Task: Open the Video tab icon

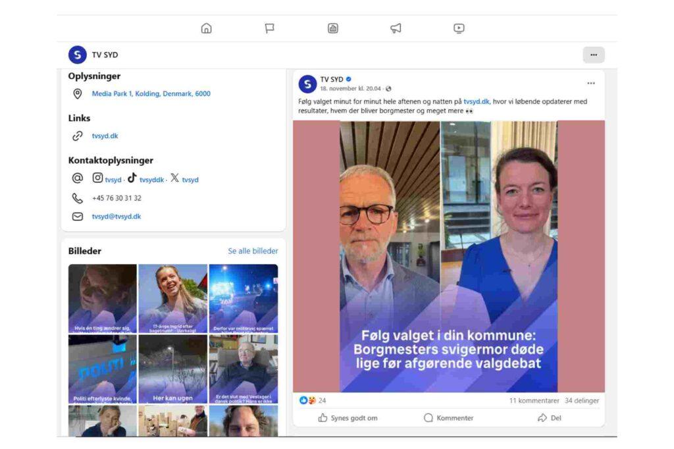Action: pos(459,28)
